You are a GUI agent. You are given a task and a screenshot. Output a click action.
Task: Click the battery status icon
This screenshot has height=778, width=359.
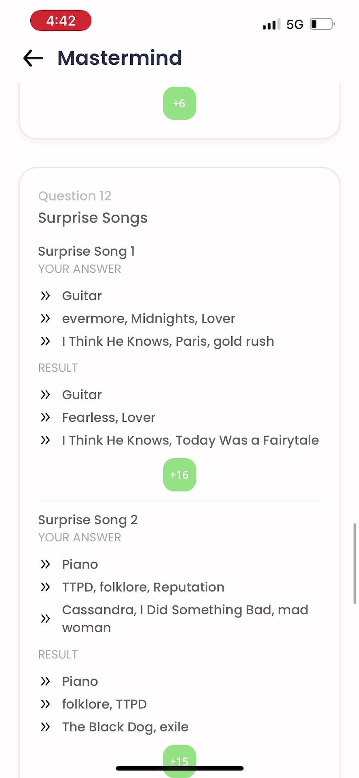coord(322,24)
